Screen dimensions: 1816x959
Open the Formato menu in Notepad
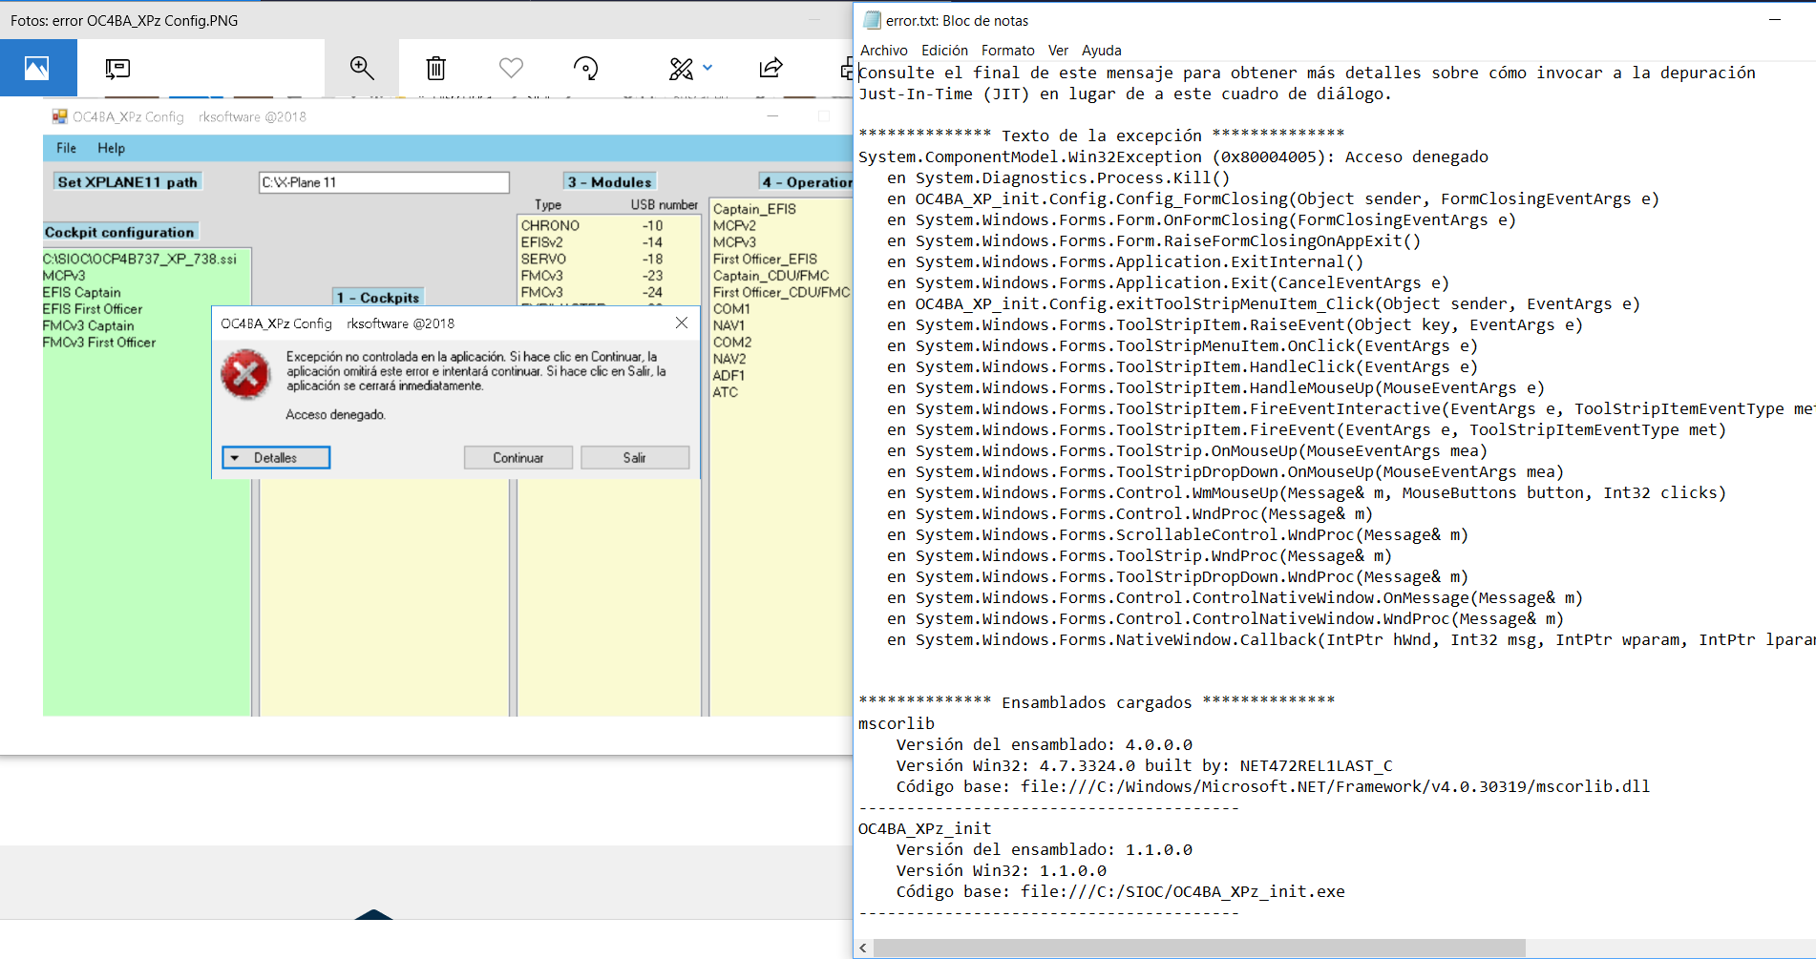tap(1007, 51)
